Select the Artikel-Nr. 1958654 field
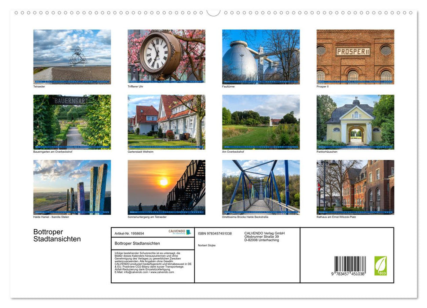Screen dimensions: 427x308 point(129,234)
